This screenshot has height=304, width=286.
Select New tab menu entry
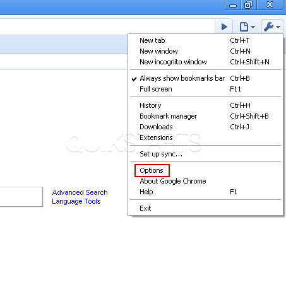(205, 40)
